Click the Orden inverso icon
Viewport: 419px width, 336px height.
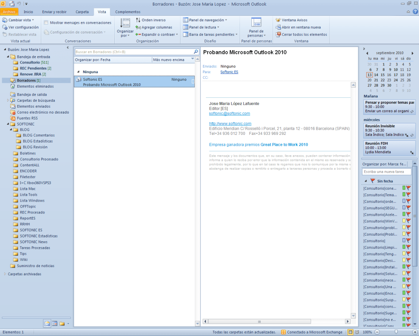(x=138, y=20)
